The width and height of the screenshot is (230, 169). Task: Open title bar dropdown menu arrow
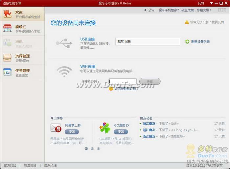211,3
